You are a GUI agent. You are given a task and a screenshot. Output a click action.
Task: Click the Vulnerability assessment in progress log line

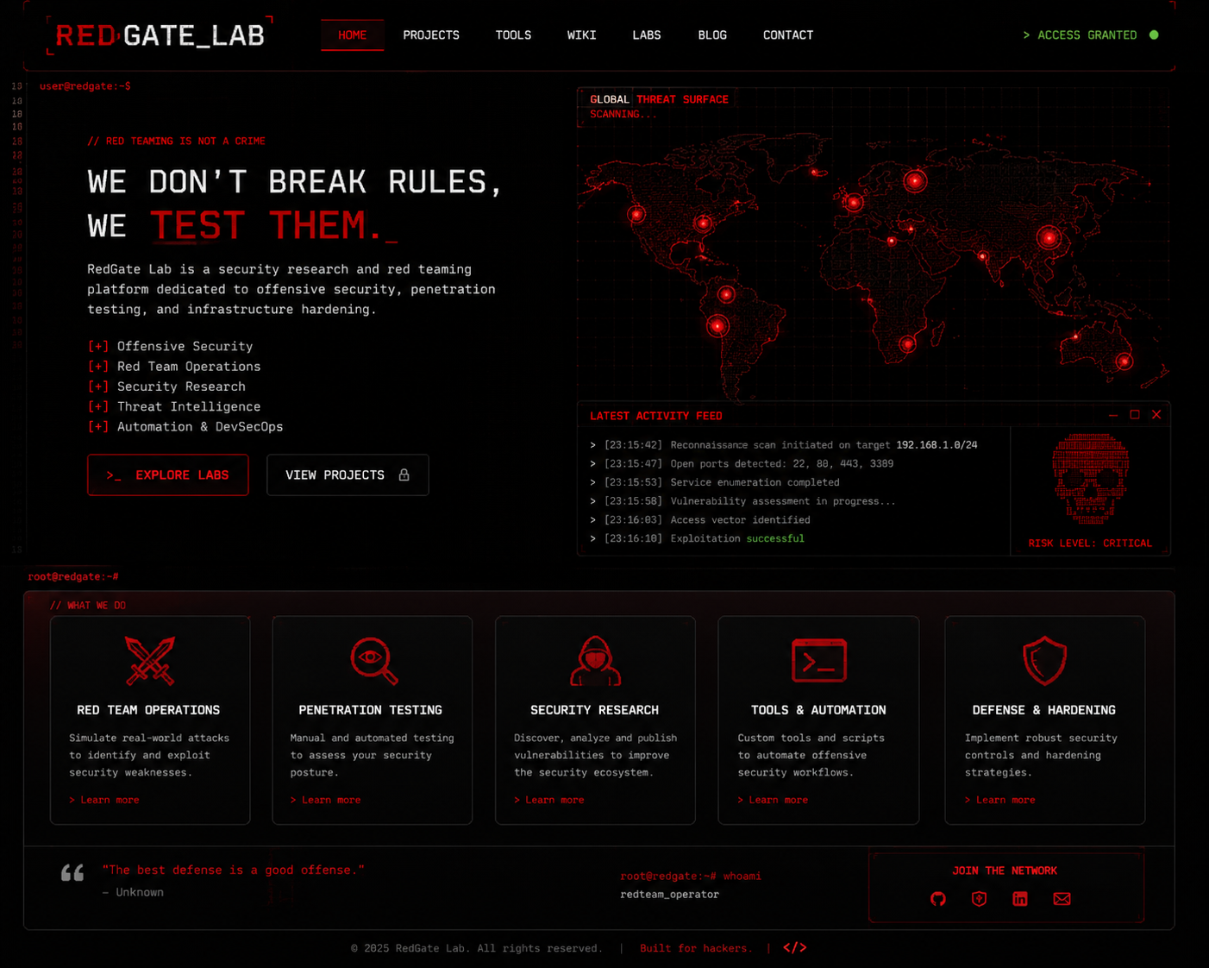click(742, 501)
